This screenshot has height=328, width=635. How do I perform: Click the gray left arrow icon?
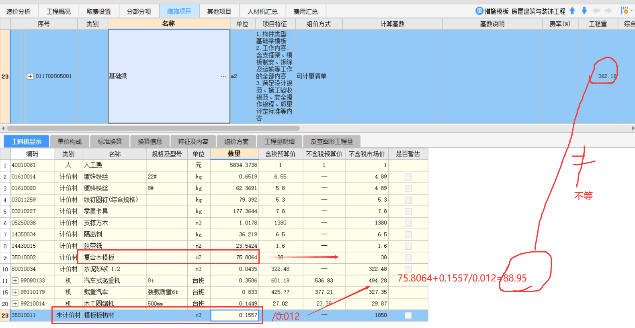(596, 11)
